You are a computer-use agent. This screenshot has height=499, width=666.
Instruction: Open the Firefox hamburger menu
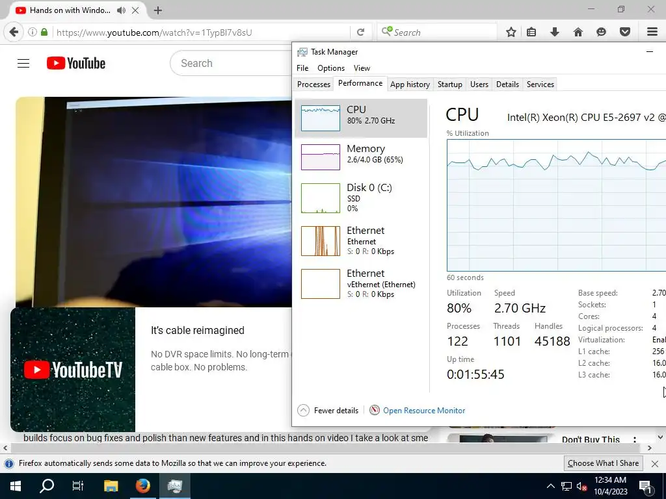point(652,32)
